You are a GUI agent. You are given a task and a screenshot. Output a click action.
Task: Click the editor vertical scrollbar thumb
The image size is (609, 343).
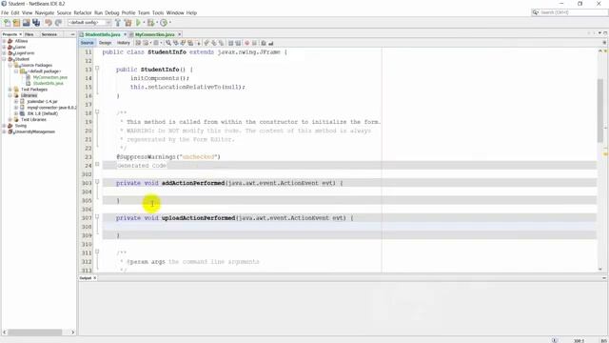pos(600,111)
